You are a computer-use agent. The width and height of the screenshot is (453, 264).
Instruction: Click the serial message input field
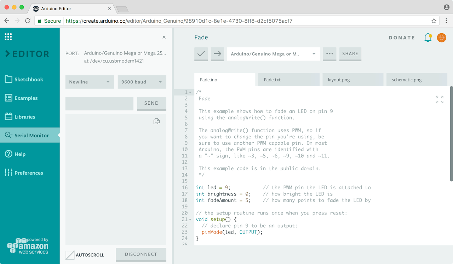[x=99, y=103]
